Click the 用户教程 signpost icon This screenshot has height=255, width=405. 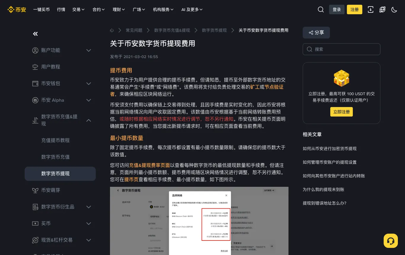tap(35, 67)
